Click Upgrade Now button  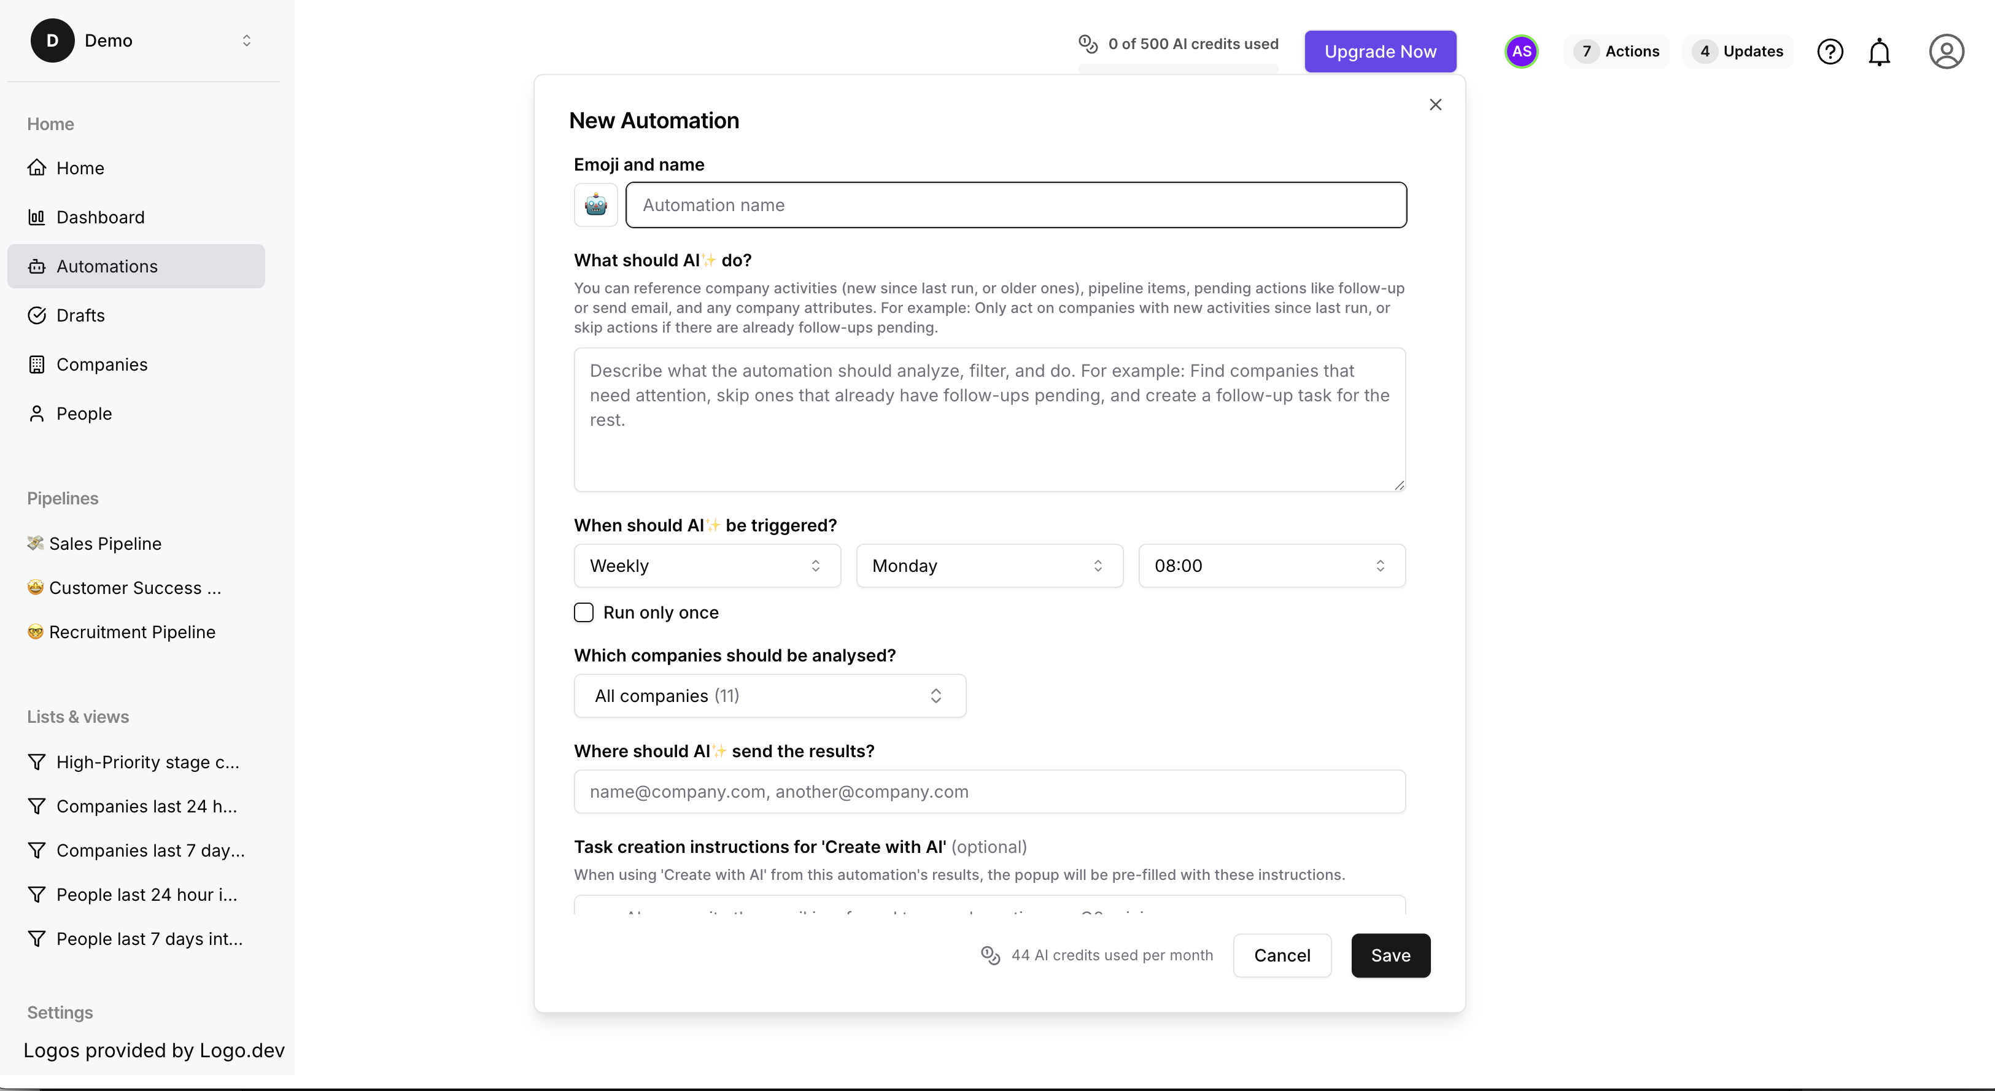(1380, 52)
